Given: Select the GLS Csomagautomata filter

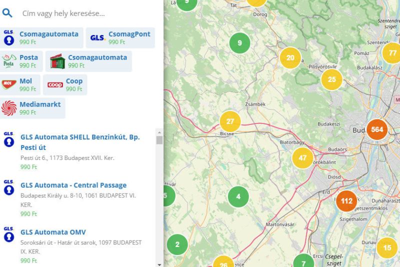Looking at the screenshot, I should [41, 37].
